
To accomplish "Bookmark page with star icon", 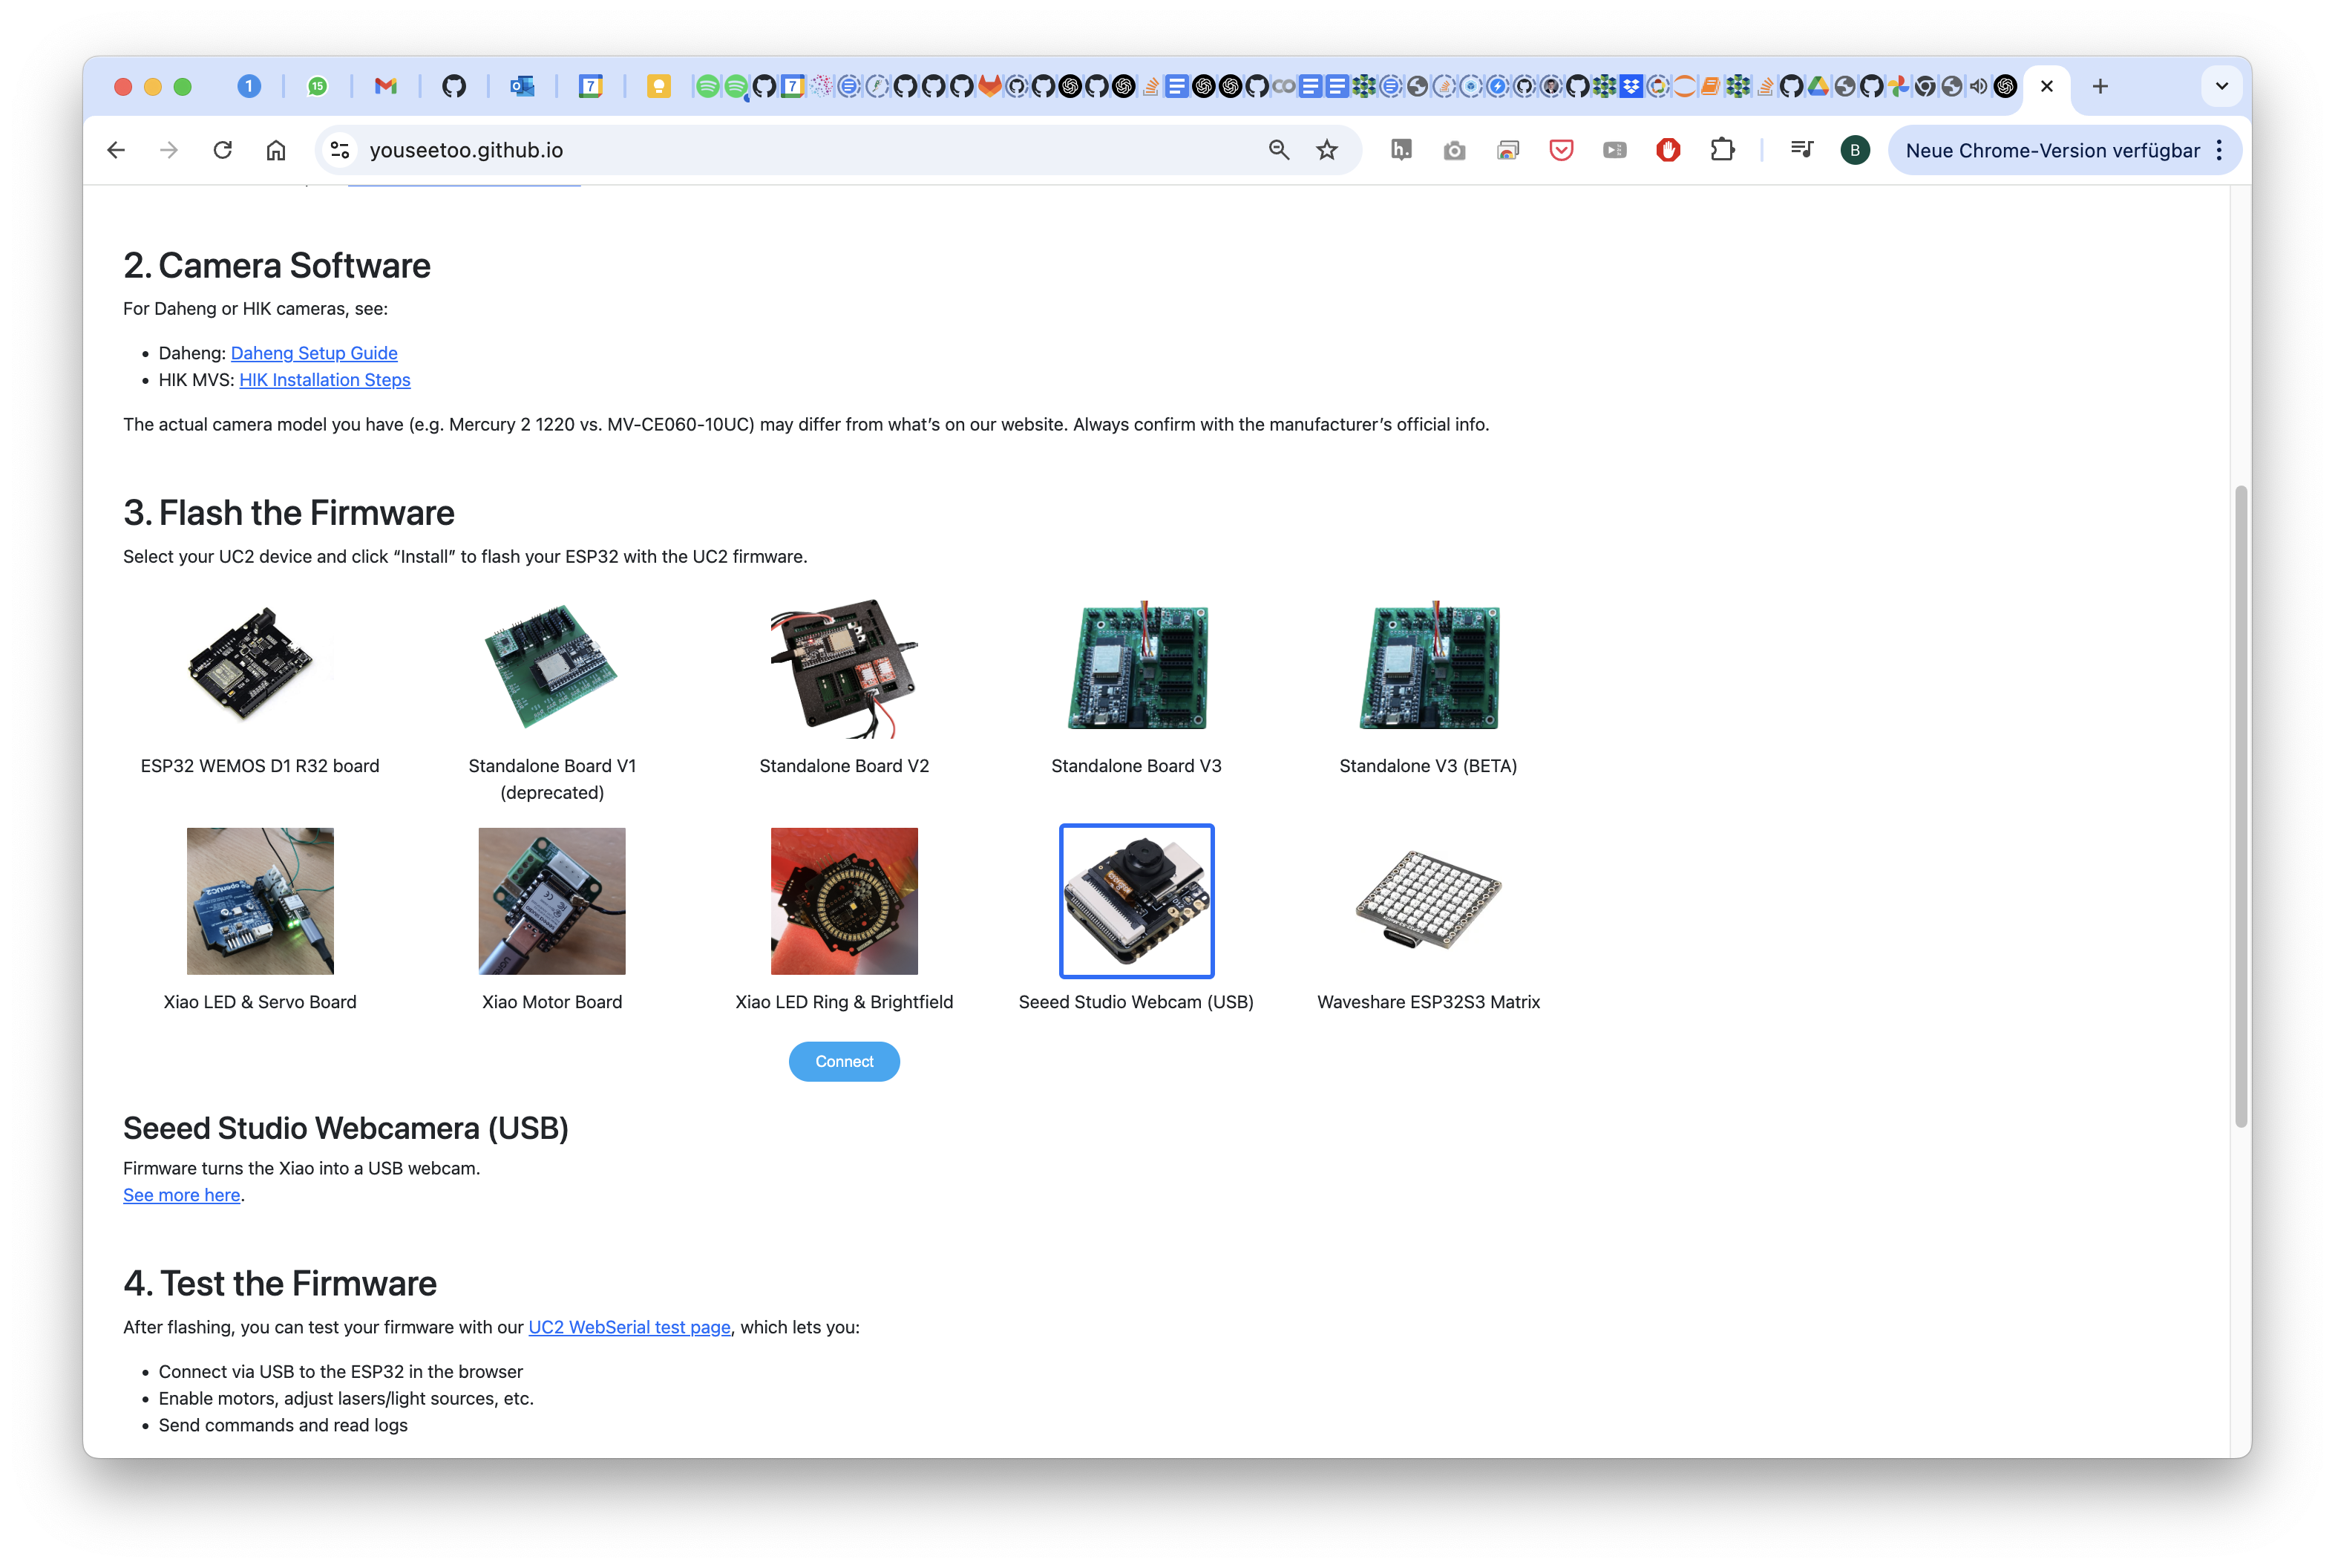I will [1326, 150].
